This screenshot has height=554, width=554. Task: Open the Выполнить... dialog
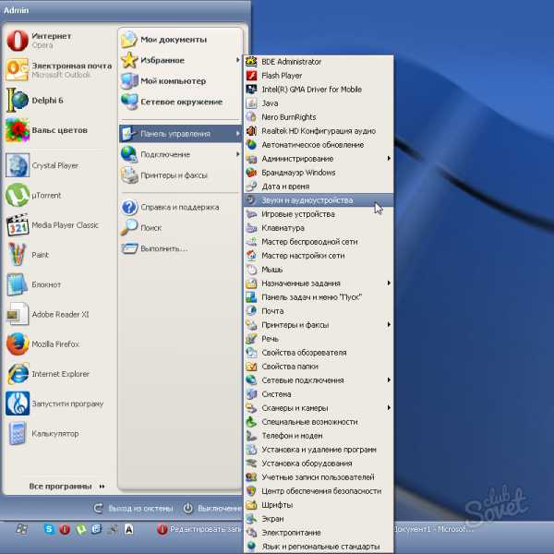tap(181, 248)
